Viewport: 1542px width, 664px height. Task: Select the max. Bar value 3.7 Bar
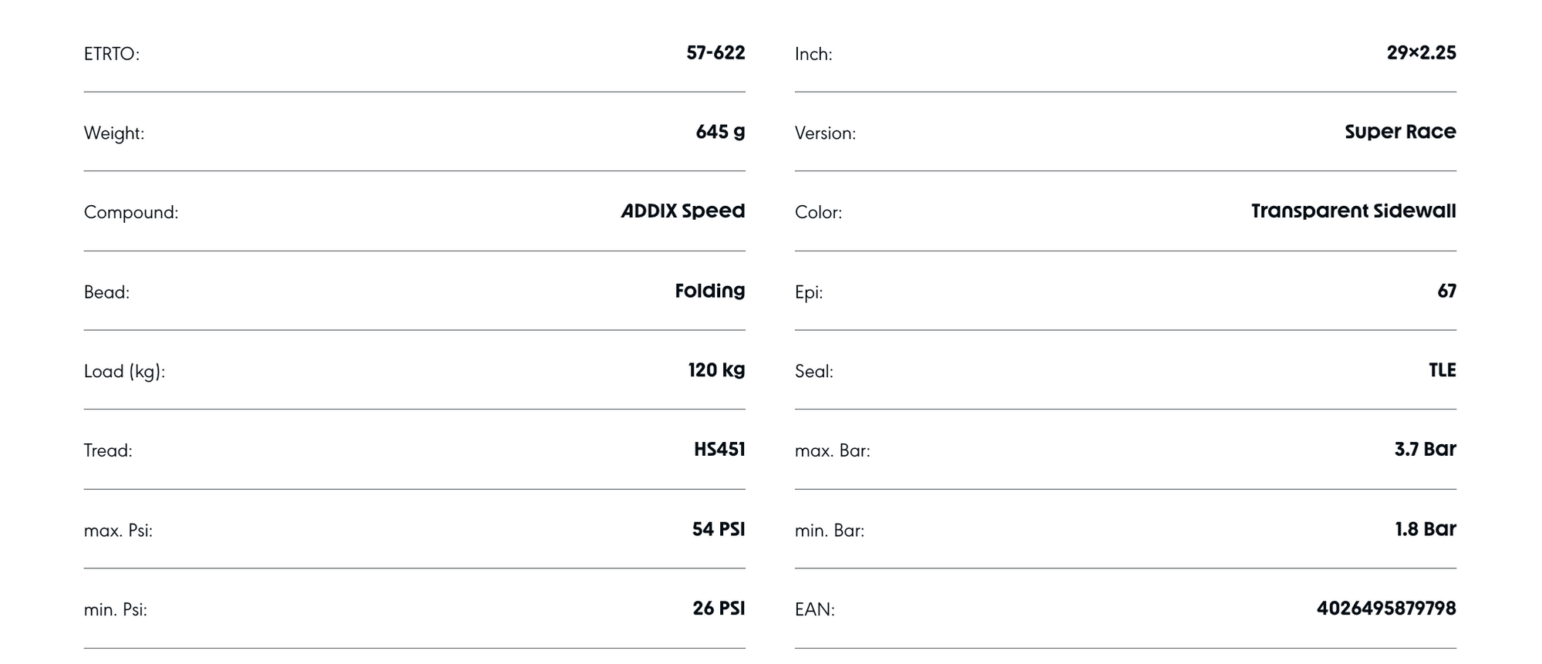click(1425, 450)
